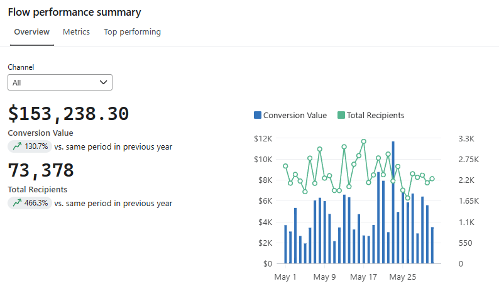Toggle the Conversion Value series in legend
499x291 pixels.
pos(290,115)
